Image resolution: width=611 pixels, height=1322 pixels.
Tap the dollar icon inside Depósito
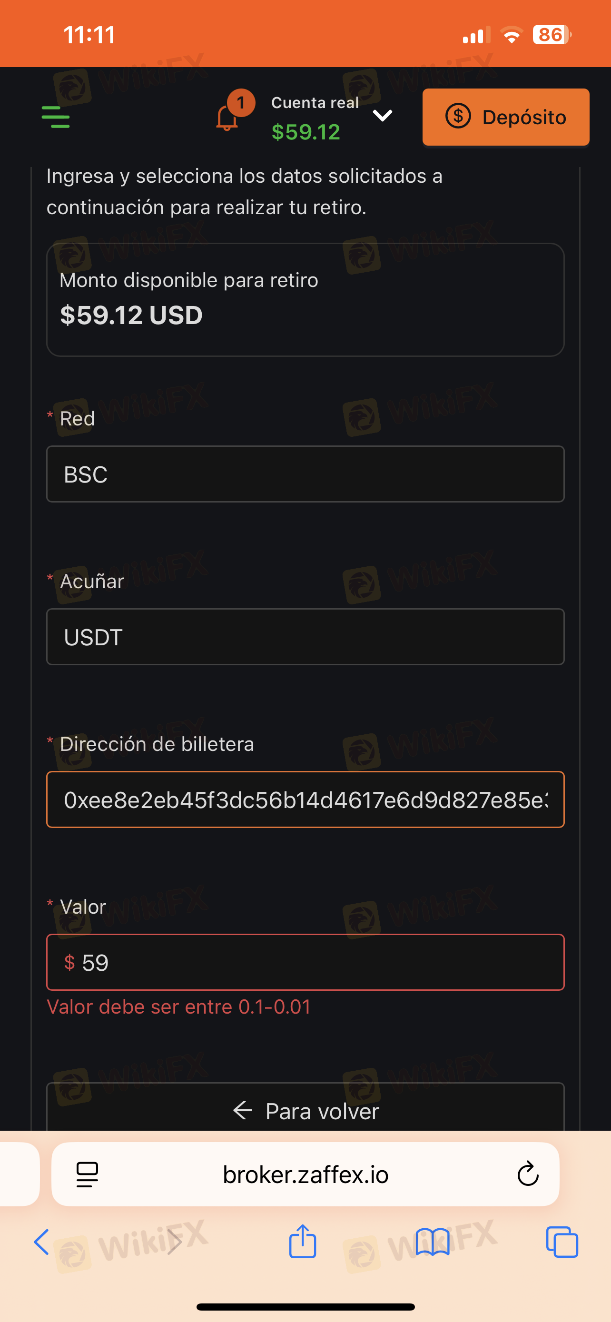458,117
